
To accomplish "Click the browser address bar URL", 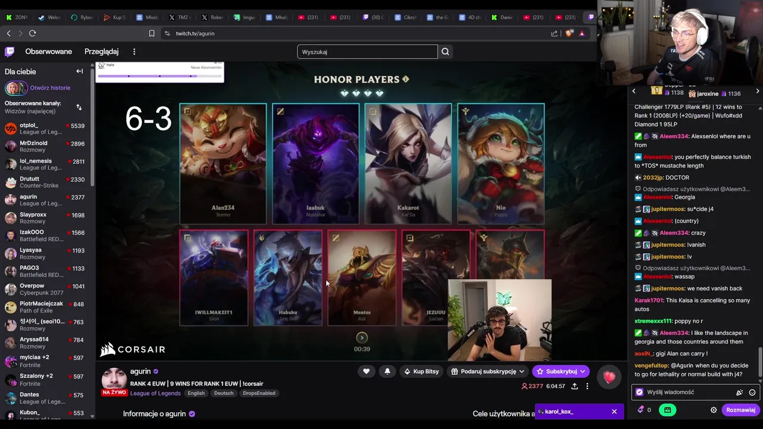I will click(x=195, y=33).
